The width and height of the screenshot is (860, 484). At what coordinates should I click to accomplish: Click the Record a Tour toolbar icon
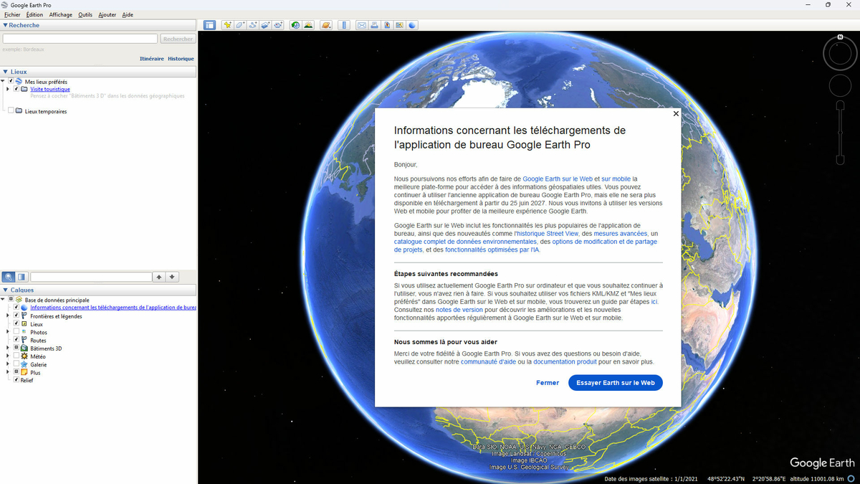(277, 25)
